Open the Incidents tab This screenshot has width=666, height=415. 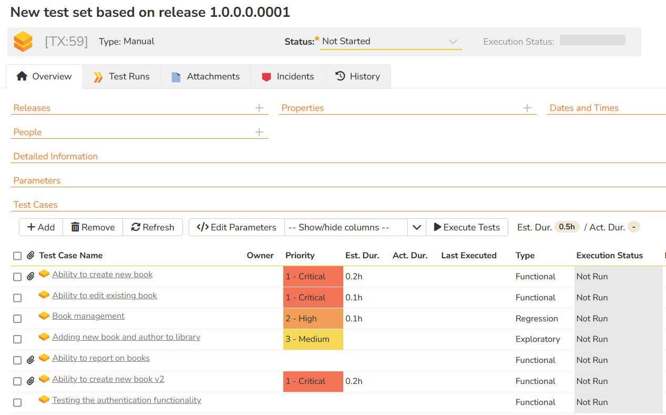[288, 77]
